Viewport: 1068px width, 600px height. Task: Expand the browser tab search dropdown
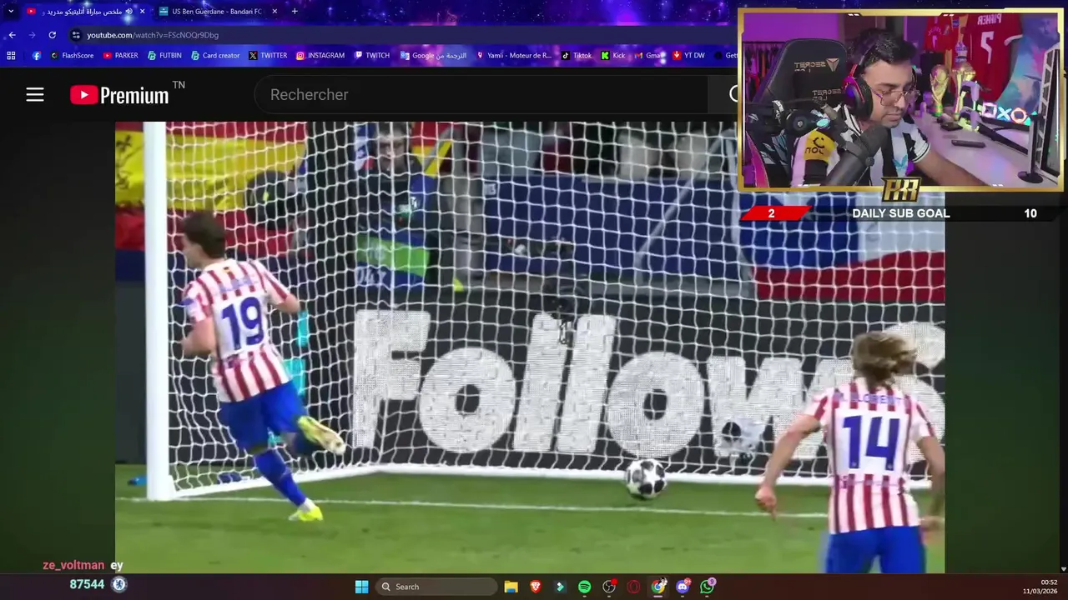tap(11, 12)
